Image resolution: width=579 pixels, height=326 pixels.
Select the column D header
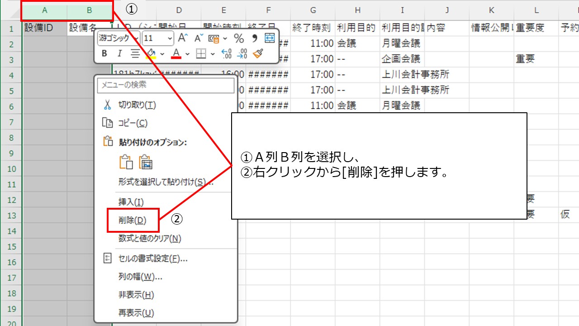click(179, 10)
